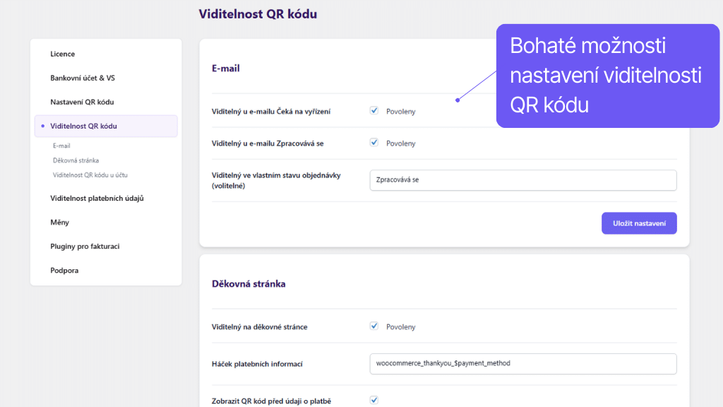723x407 pixels.
Task: Open the Licence settings section
Action: 63,54
